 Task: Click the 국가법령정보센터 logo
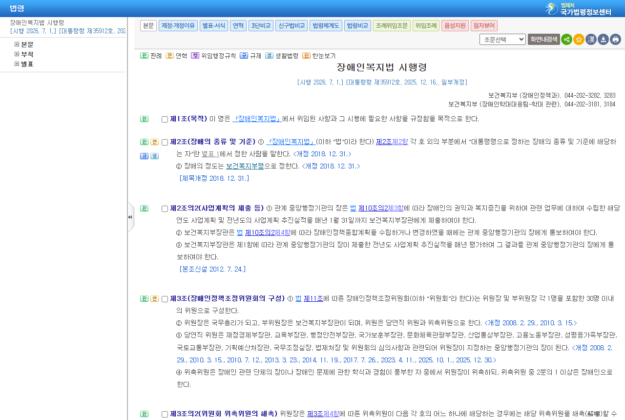pos(579,9)
